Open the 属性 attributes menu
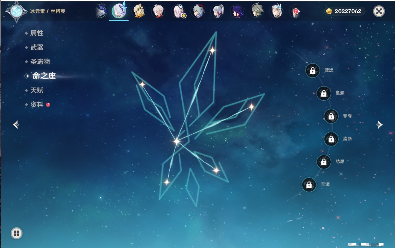 point(37,33)
